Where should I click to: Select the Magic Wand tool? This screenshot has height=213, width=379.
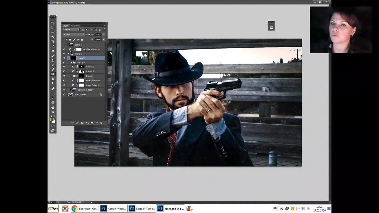tap(53, 37)
